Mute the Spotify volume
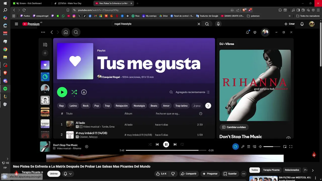322x181 pixels. tap(260, 147)
